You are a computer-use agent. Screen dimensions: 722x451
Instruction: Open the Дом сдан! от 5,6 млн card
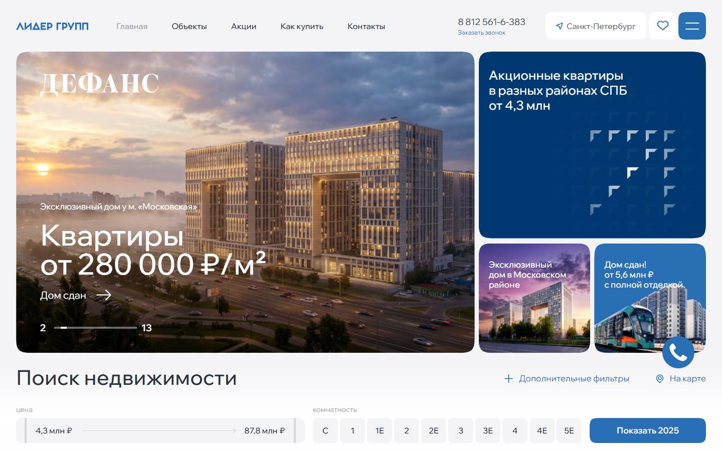(650, 298)
